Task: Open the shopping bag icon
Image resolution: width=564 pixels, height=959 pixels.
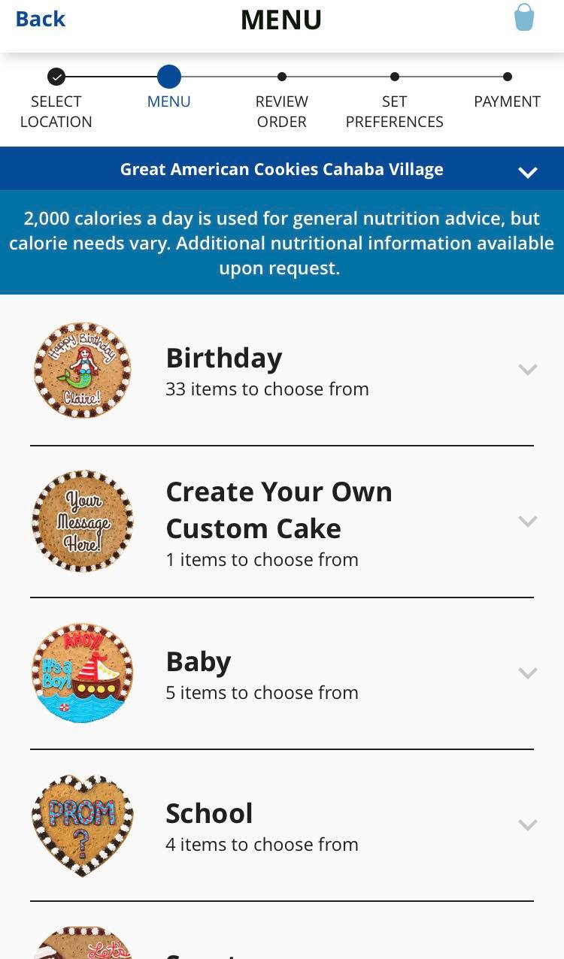Action: 524,17
